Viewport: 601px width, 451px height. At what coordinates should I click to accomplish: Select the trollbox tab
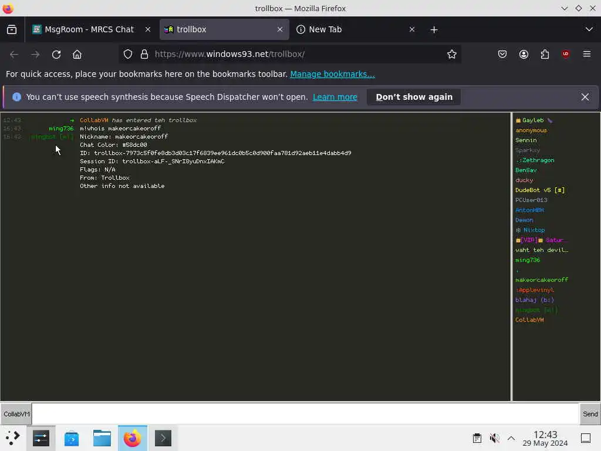[x=224, y=29]
